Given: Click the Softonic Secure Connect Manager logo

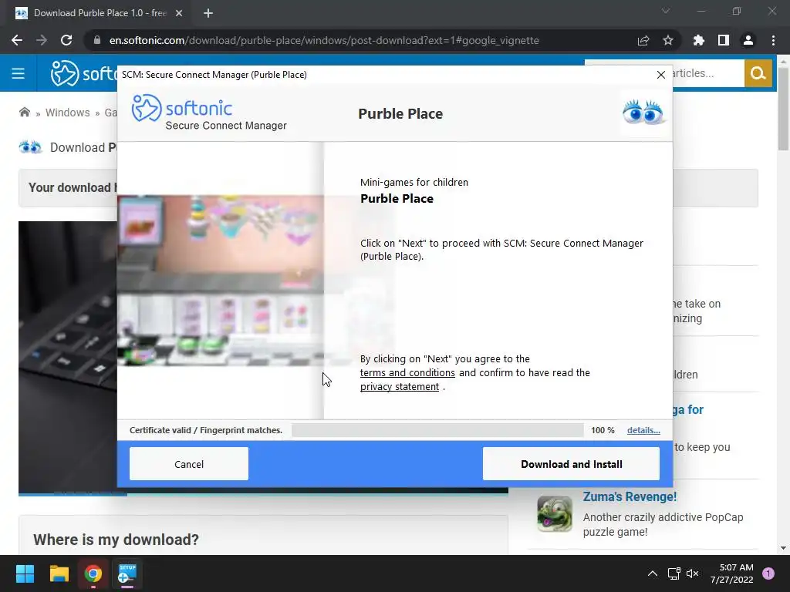Looking at the screenshot, I should click(x=208, y=113).
